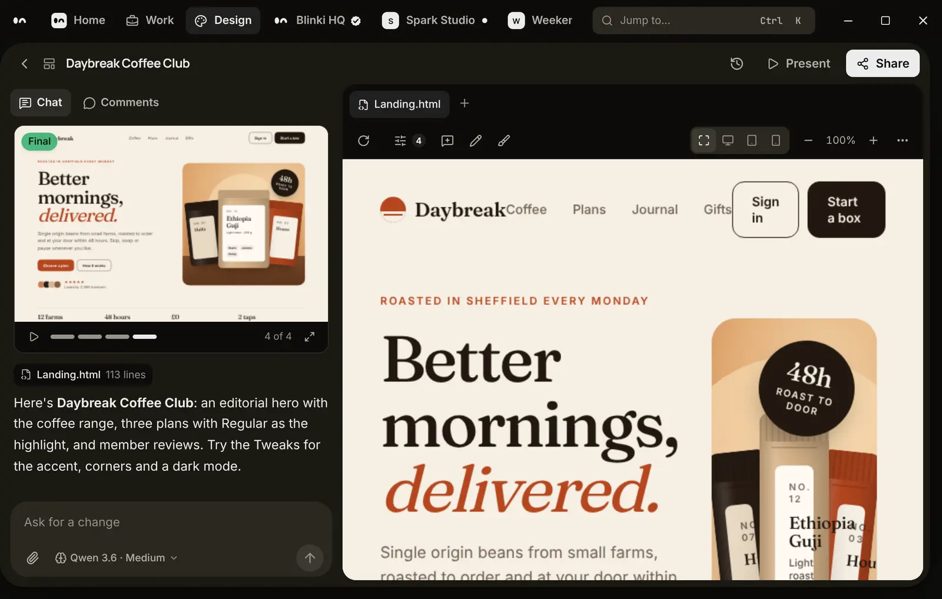
Task: Attach a file to the chat
Action: click(33, 558)
